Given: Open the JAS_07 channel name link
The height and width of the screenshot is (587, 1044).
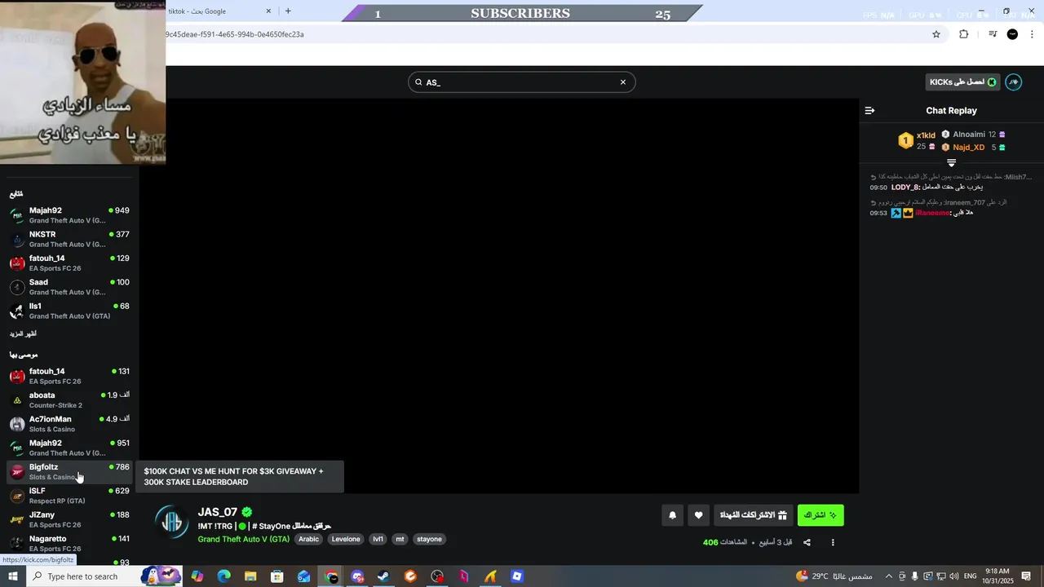Looking at the screenshot, I should pos(217,512).
